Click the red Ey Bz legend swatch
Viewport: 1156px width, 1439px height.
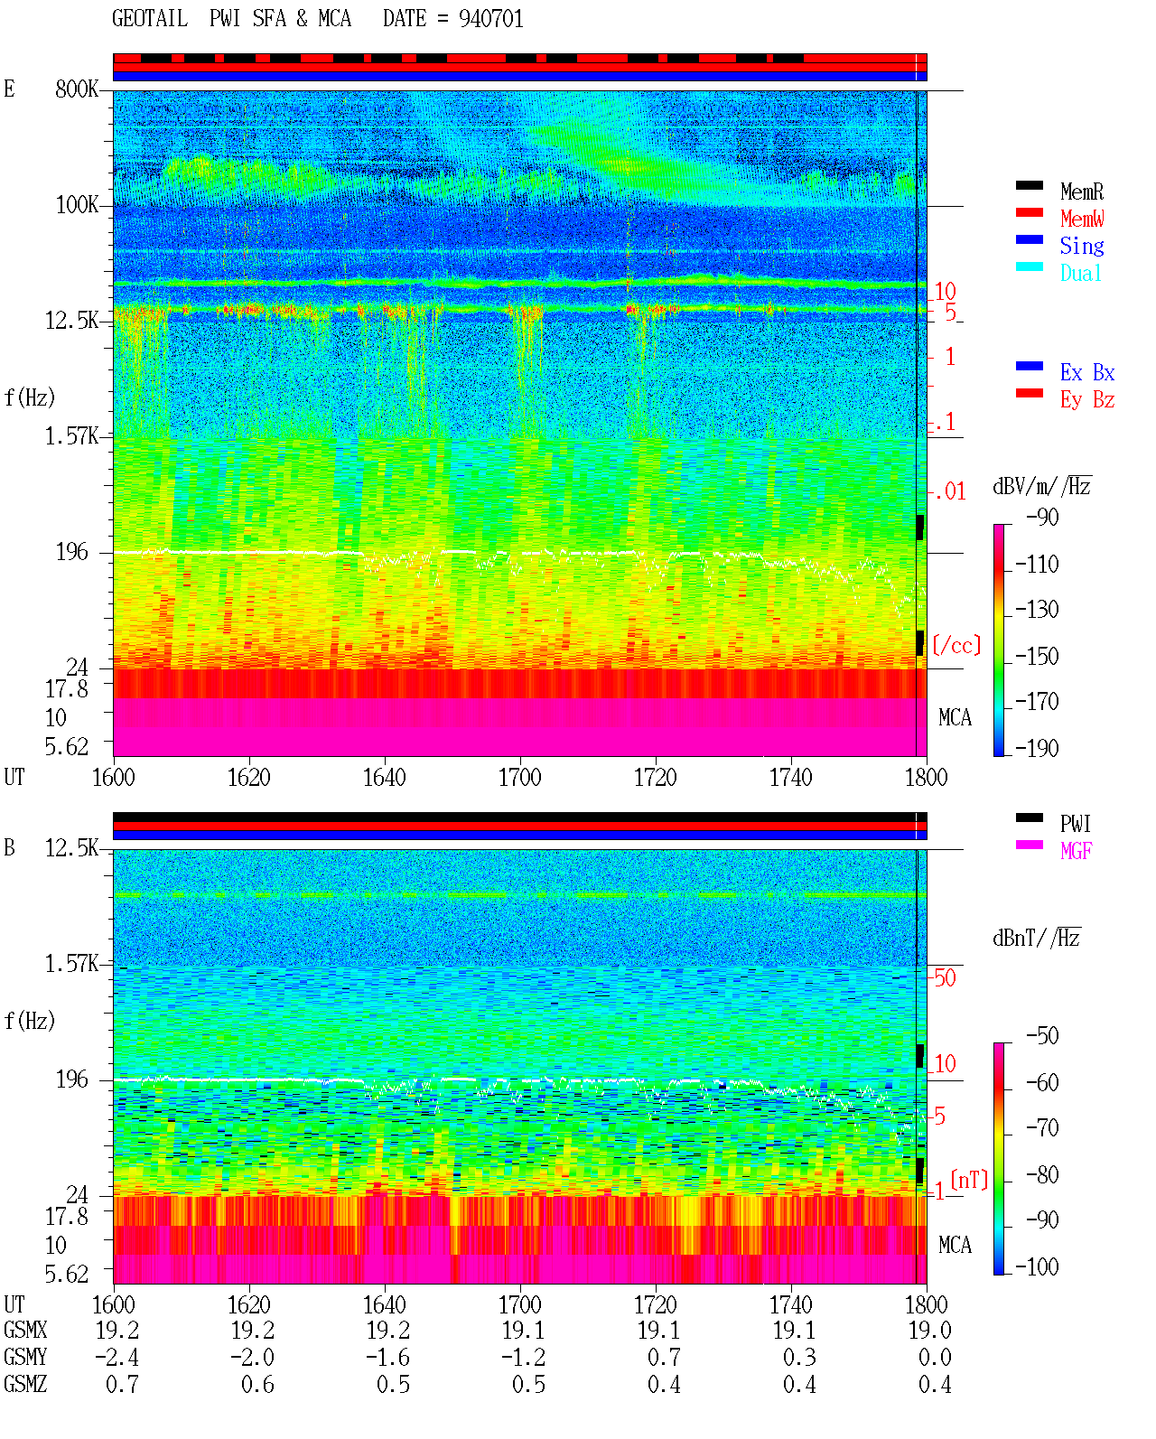[1029, 394]
